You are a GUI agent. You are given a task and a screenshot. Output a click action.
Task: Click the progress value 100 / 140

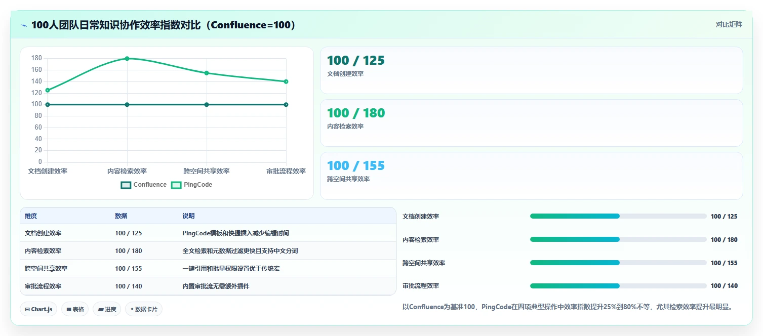724,286
